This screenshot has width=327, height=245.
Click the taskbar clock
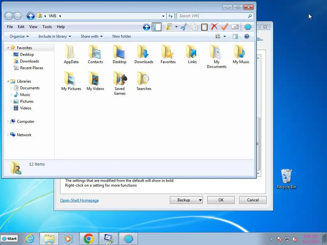[x=310, y=239]
